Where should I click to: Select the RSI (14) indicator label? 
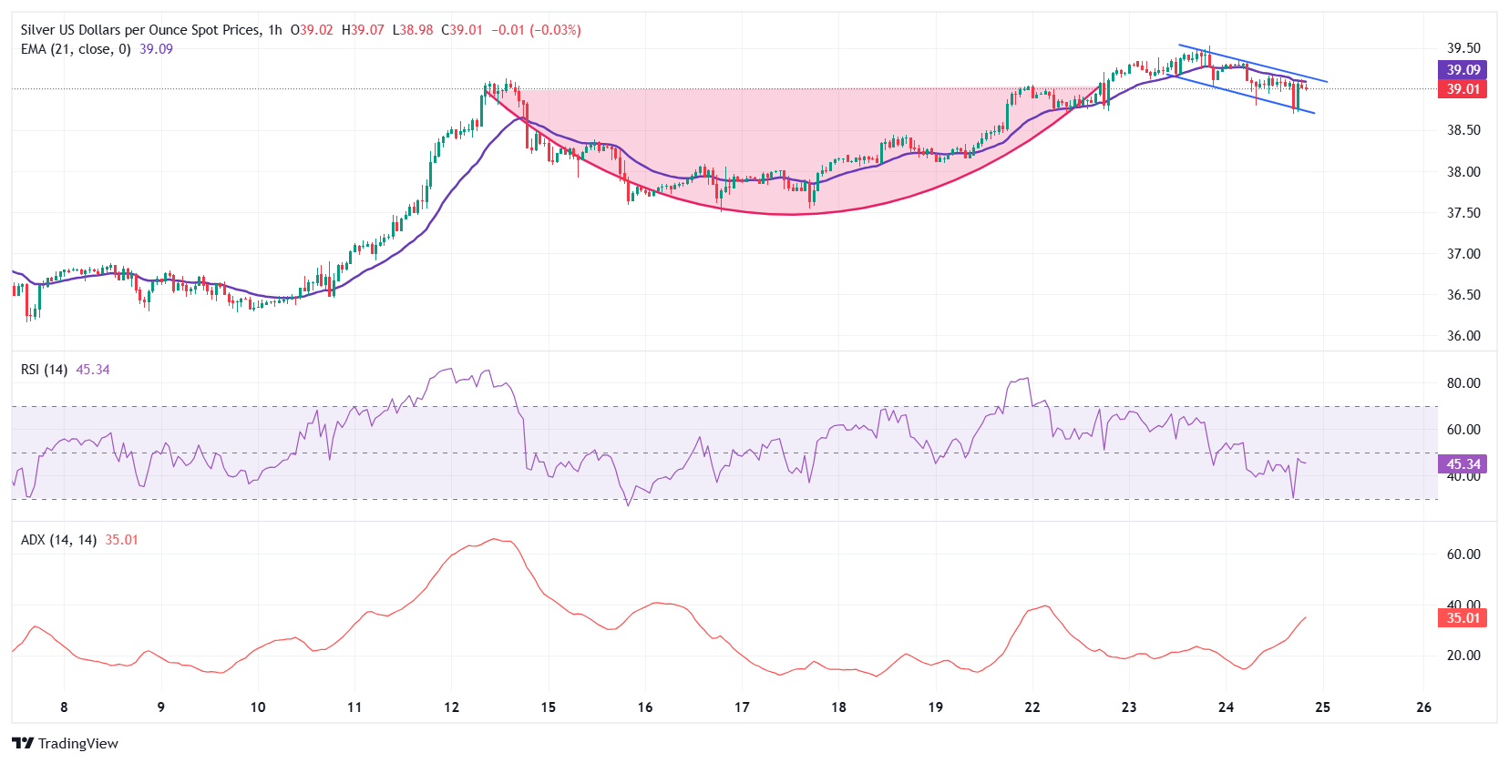44,370
